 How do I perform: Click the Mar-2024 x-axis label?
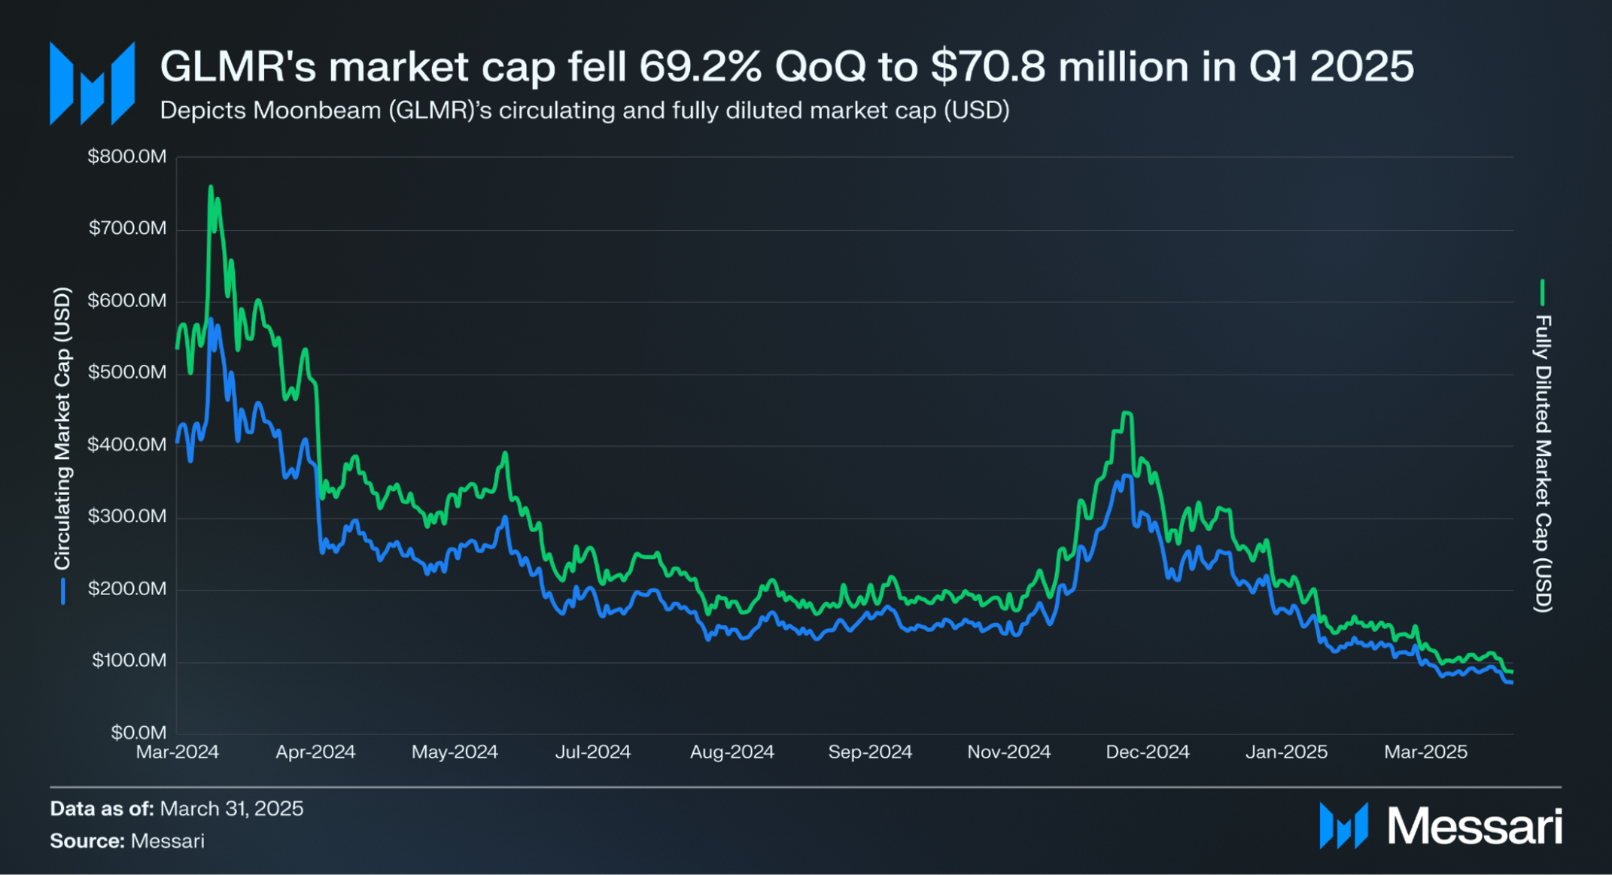tap(178, 752)
